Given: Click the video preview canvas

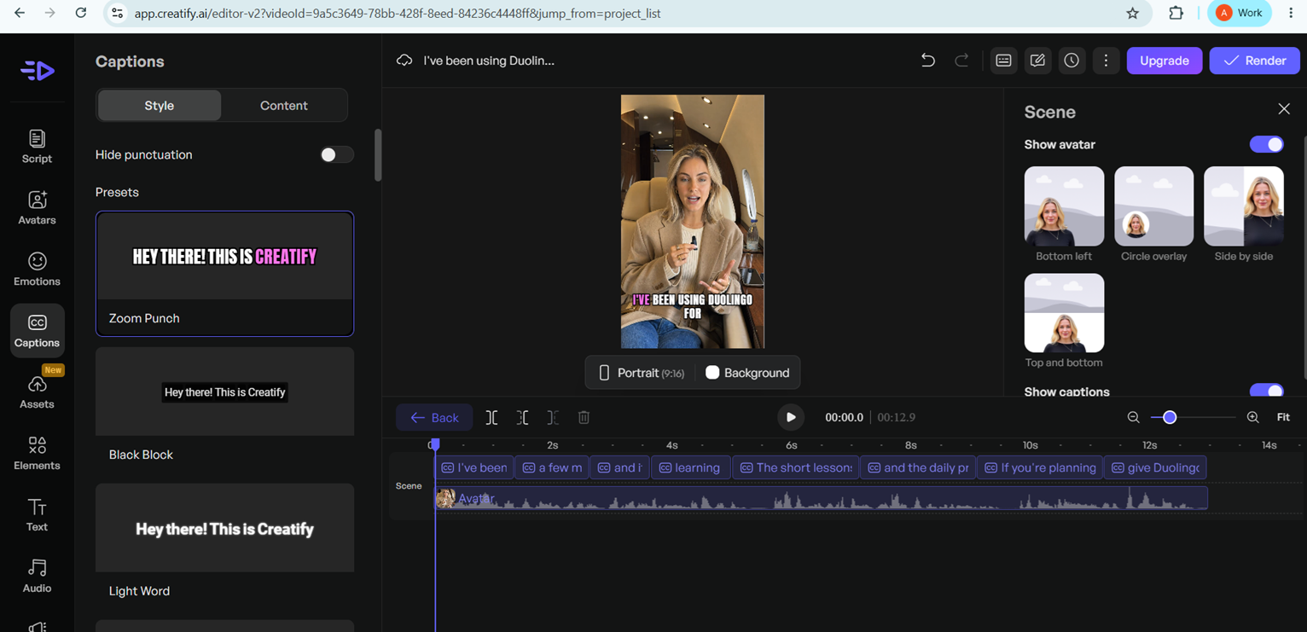Looking at the screenshot, I should click(x=693, y=221).
